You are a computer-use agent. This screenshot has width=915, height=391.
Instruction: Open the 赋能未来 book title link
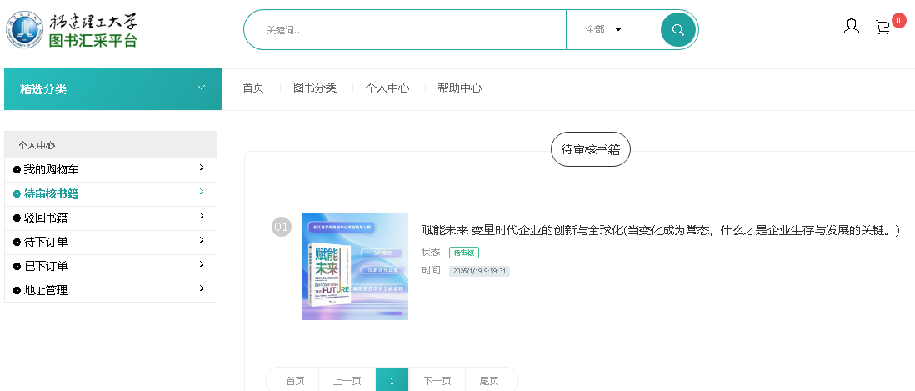[x=660, y=230]
